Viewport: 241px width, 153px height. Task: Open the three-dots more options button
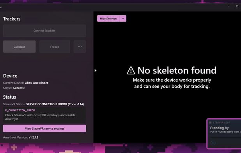point(80,47)
